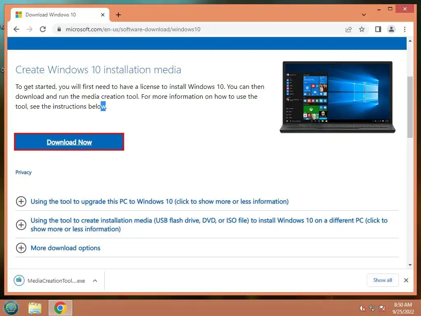Close the Download Windows 10 tab
This screenshot has width=421, height=316.
pyautogui.click(x=102, y=15)
